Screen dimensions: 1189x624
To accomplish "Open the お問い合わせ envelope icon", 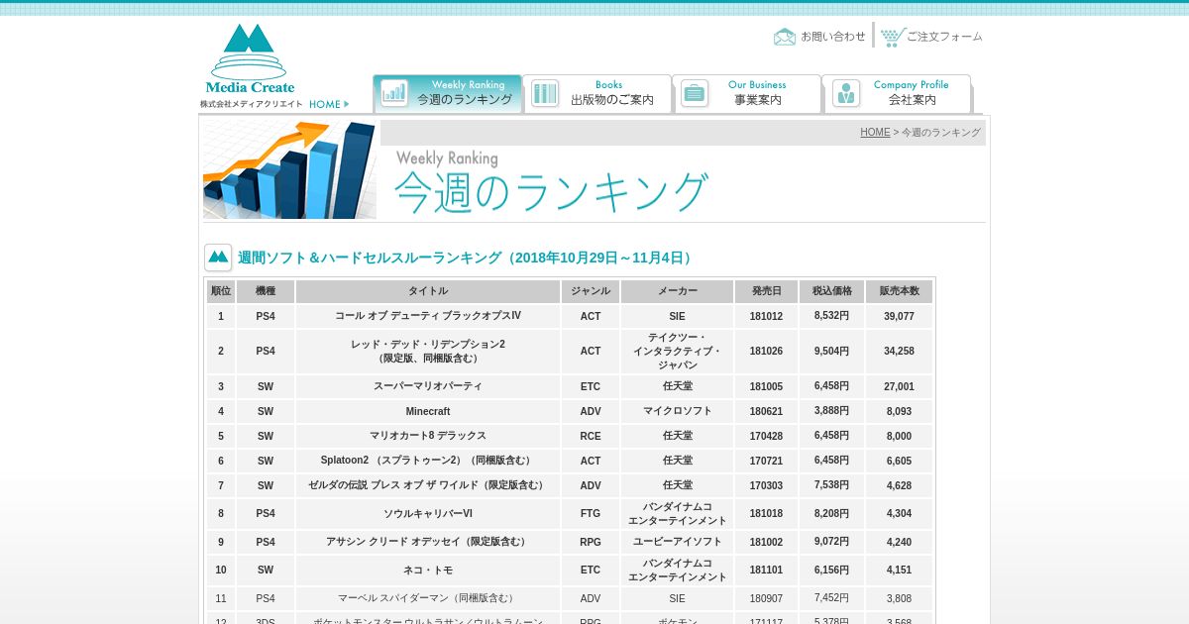I will [785, 37].
